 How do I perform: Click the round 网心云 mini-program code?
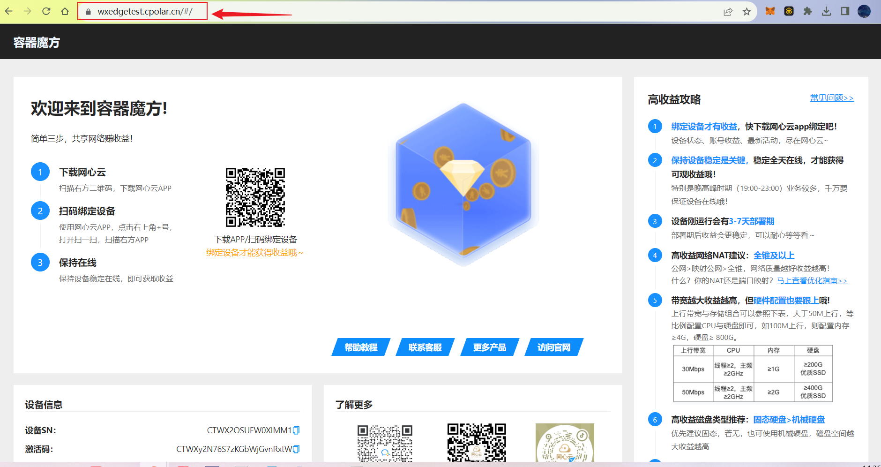565,443
